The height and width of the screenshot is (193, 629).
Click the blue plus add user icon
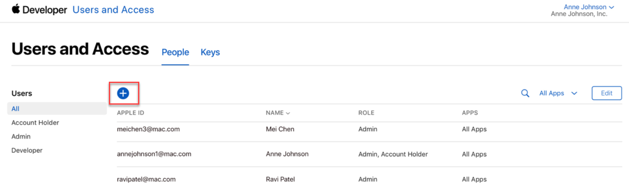[123, 93]
